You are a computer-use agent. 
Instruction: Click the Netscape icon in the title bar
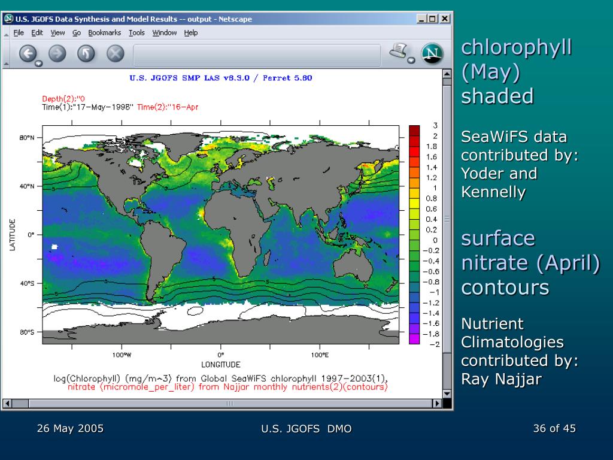(x=8, y=19)
